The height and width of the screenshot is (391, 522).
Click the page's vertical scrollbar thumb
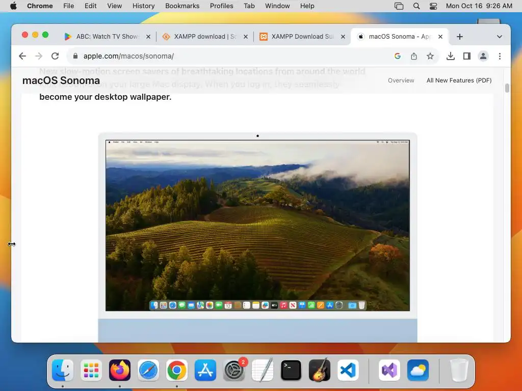507,88
